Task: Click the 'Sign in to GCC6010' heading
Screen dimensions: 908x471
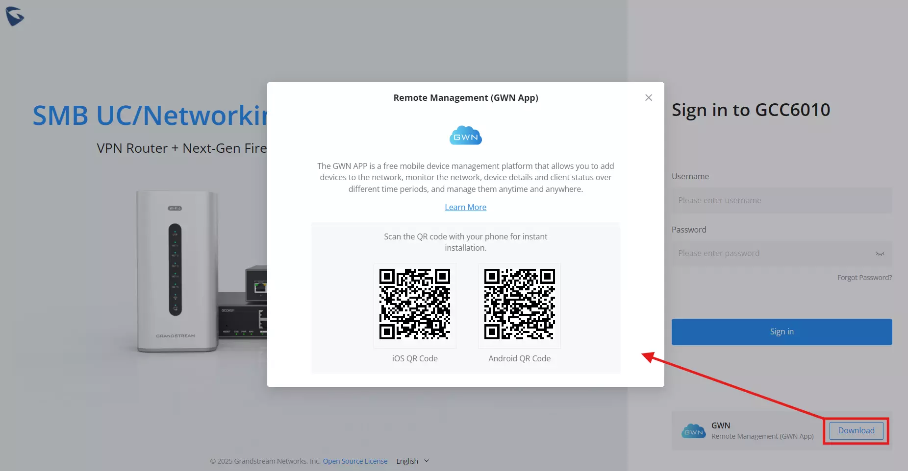Action: 751,110
